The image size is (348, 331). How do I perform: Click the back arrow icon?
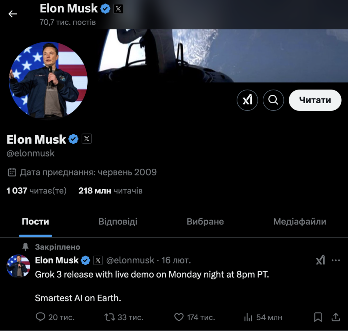tap(13, 14)
